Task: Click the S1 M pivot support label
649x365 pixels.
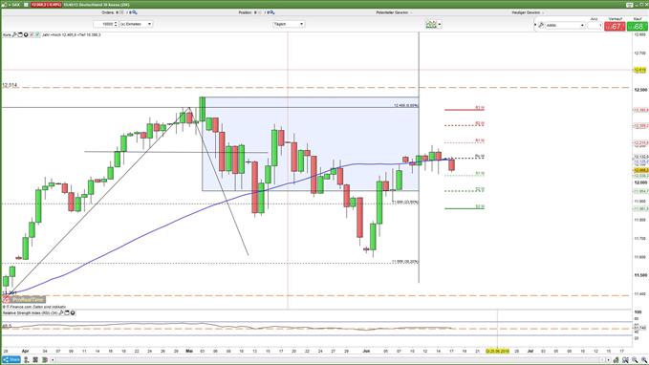Action: [x=479, y=173]
